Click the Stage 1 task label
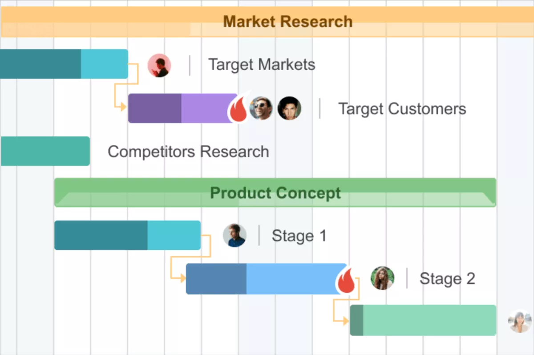 pos(299,235)
